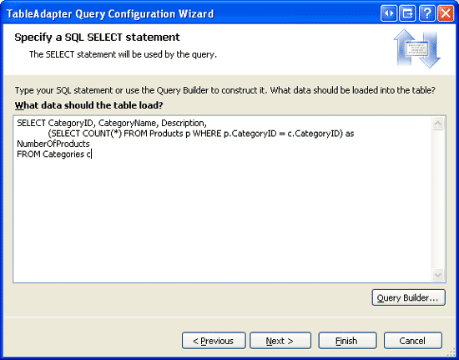Image resolution: width=459 pixels, height=360 pixels.
Task: Place cursor on the NumberOfProducts alias text
Action: pos(53,144)
